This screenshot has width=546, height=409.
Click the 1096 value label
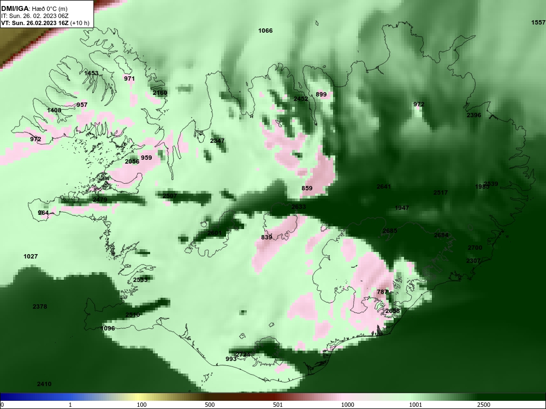[x=108, y=328]
